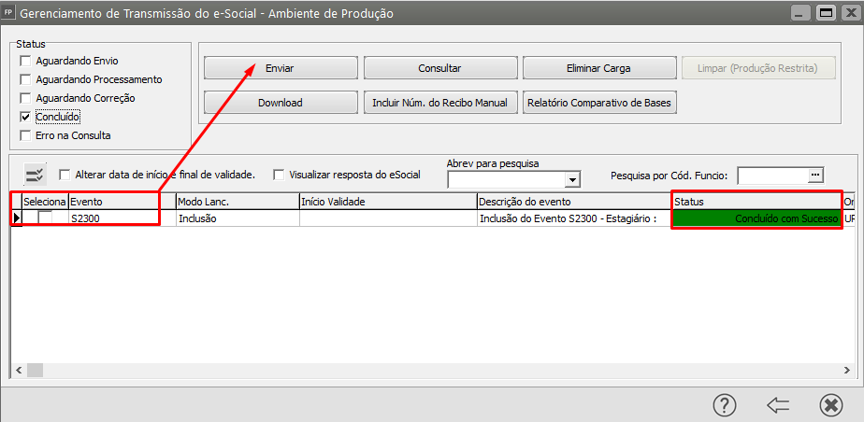864x422 pixels.
Task: Click the horizontal scrollbar right arrow
Action: pyautogui.click(x=847, y=371)
